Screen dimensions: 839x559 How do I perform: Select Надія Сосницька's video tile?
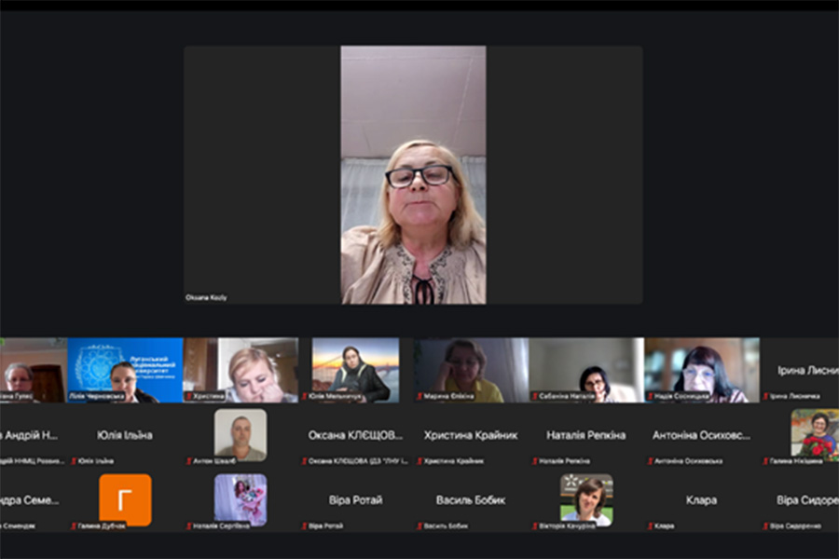coord(702,370)
